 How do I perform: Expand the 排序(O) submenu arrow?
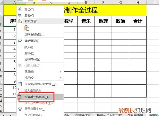61,78
